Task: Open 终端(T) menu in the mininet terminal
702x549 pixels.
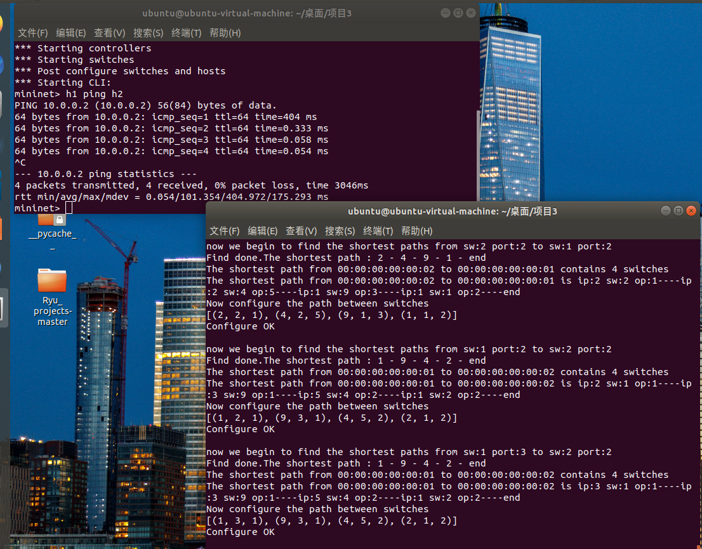Action: click(186, 33)
